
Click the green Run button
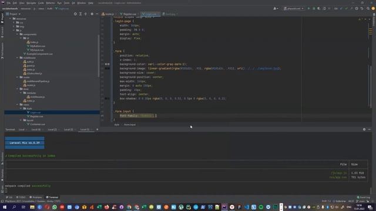pos(308,8)
